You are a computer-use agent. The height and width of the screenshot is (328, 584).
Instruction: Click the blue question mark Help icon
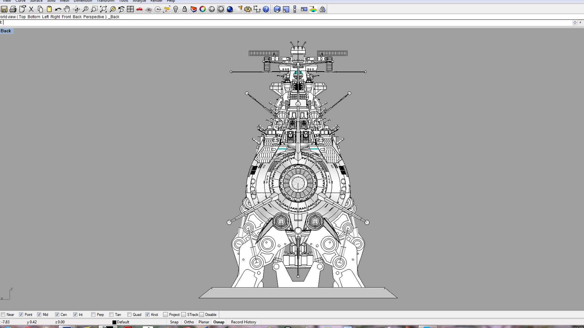coord(266,9)
